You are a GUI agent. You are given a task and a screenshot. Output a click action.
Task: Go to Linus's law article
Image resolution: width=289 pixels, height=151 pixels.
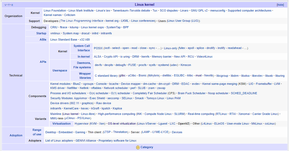(x=103, y=10)
